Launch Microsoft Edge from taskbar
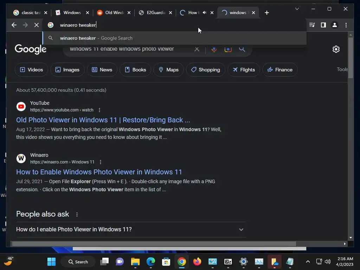Viewport: 360px width, 270px height. (x=150, y=262)
